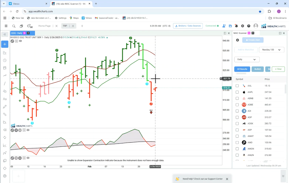Click the Brokers / Data Sources button
The image size is (289, 183).
point(188,26)
